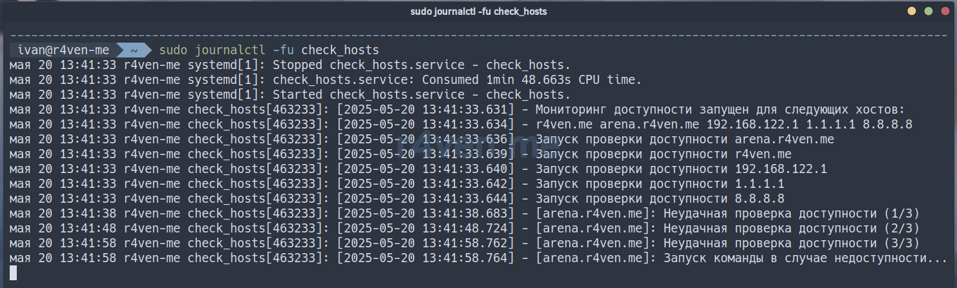Click the window title 'sudo journalctl -fu check_hosts'
957x288 pixels.
[x=478, y=12]
